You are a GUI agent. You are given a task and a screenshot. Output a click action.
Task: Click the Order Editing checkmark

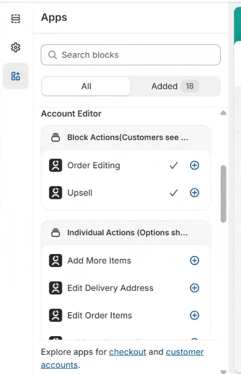click(x=173, y=165)
